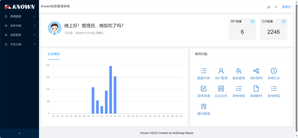The image size is (298, 138).
Task: Open the 系统附件 file icon
Action: [x=256, y=89]
